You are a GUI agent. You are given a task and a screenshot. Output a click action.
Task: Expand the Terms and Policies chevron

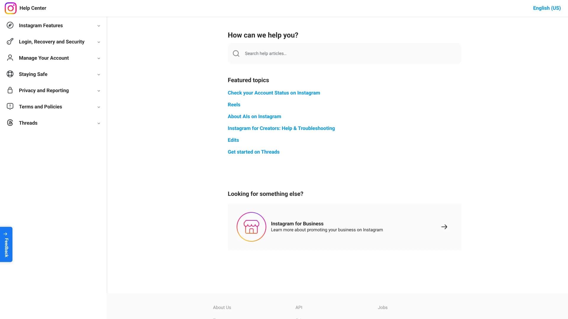99,107
